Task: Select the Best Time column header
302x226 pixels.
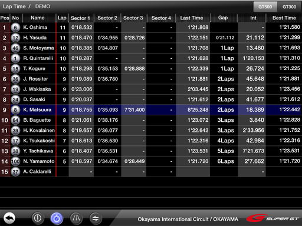Action: pos(284,18)
